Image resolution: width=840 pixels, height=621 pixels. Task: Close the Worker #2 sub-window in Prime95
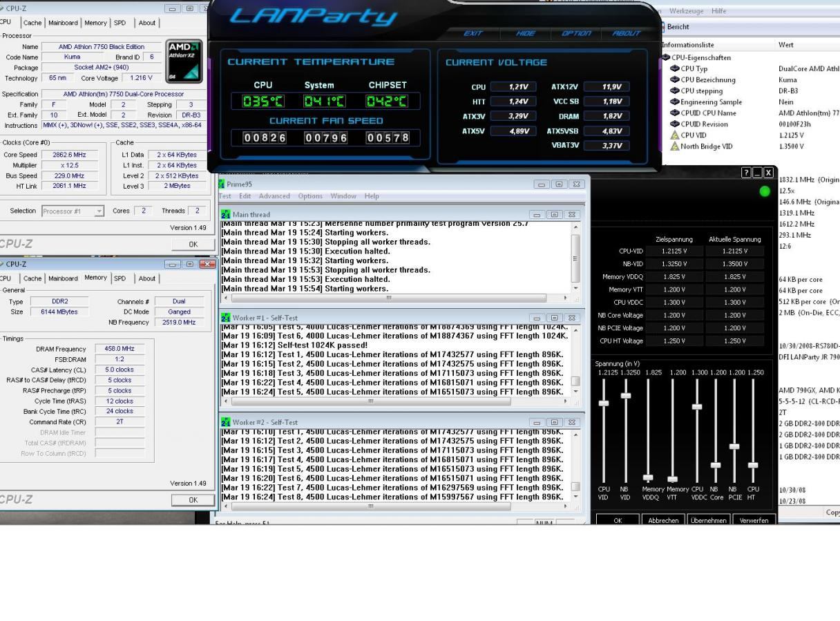pos(571,422)
